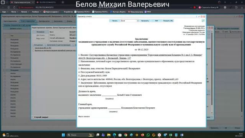
Task: Expand the Альбомы bookmarks folder
Action: point(36,12)
